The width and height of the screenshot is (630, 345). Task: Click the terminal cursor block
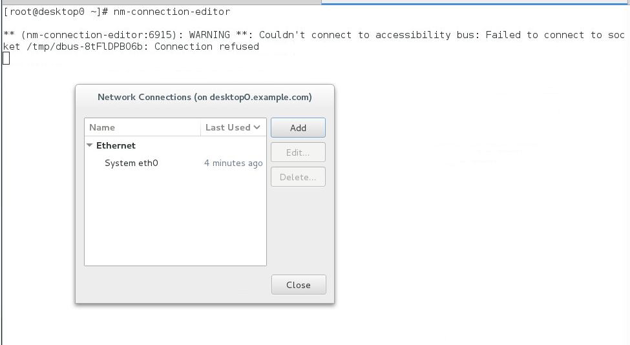click(6, 59)
